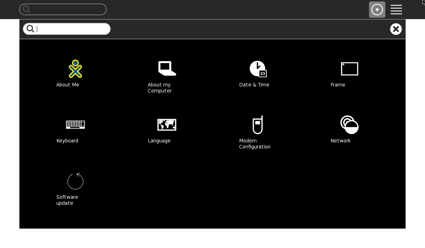Click the "About Me" text label
425x248 pixels.
(x=68, y=85)
